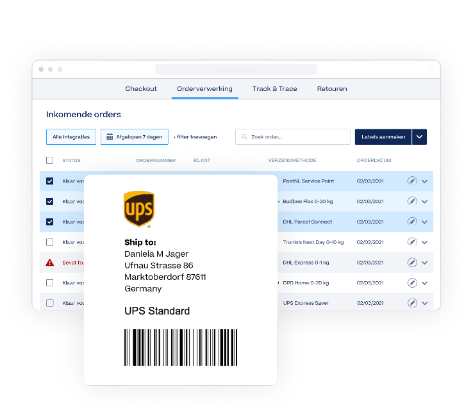The image size is (473, 417).
Task: Uncheck the PostNL Service Point row
Action: [x=50, y=181]
